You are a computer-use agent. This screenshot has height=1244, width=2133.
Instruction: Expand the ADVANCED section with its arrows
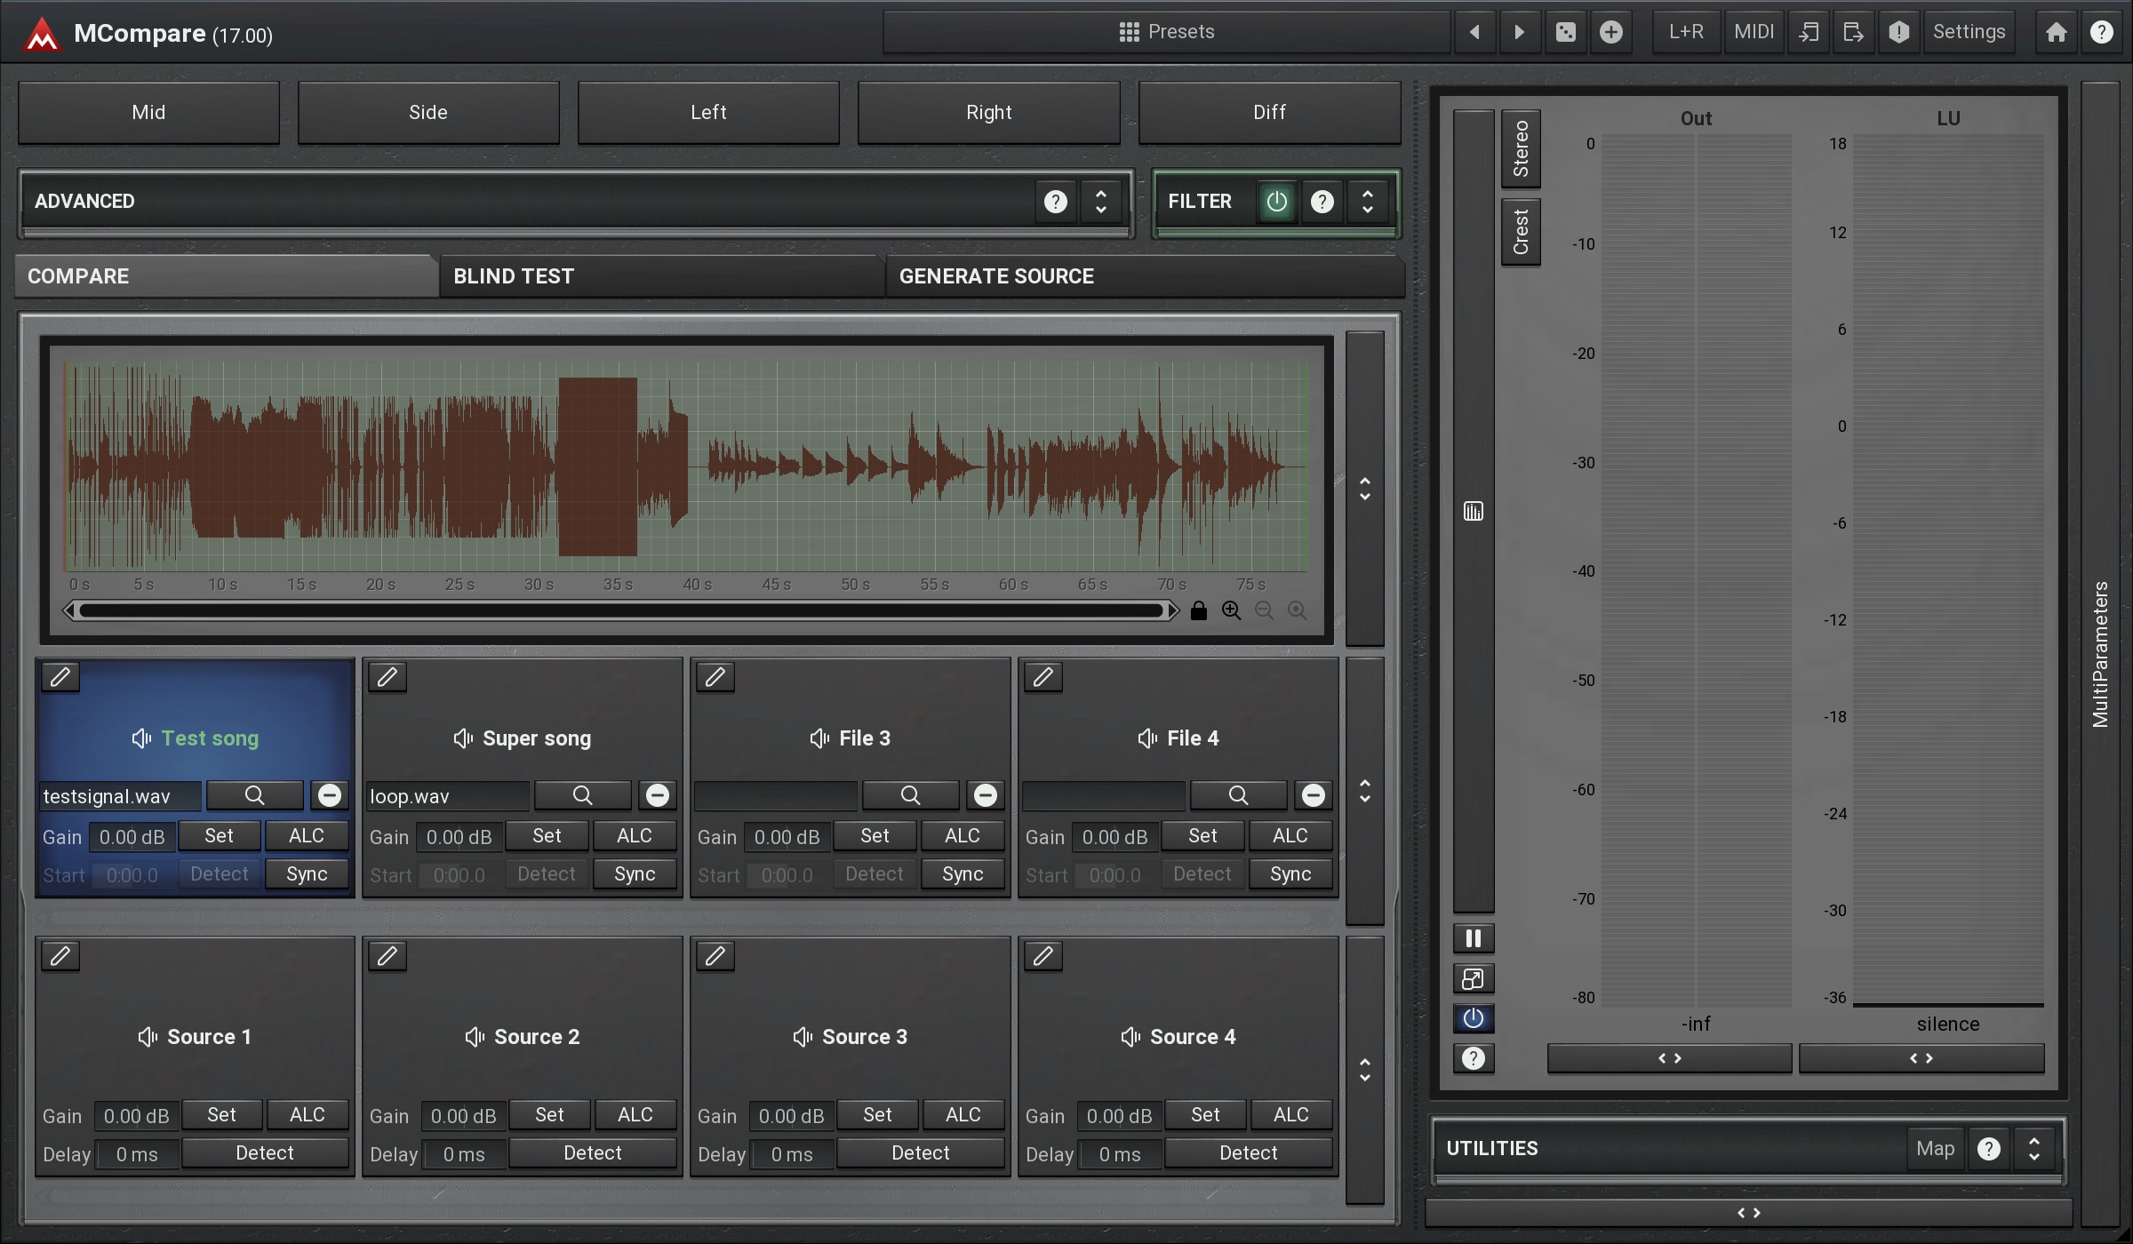(1100, 202)
